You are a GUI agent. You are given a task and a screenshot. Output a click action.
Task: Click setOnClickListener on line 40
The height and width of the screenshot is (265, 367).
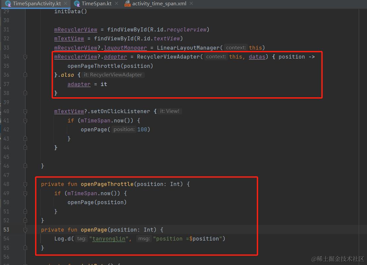pos(120,111)
